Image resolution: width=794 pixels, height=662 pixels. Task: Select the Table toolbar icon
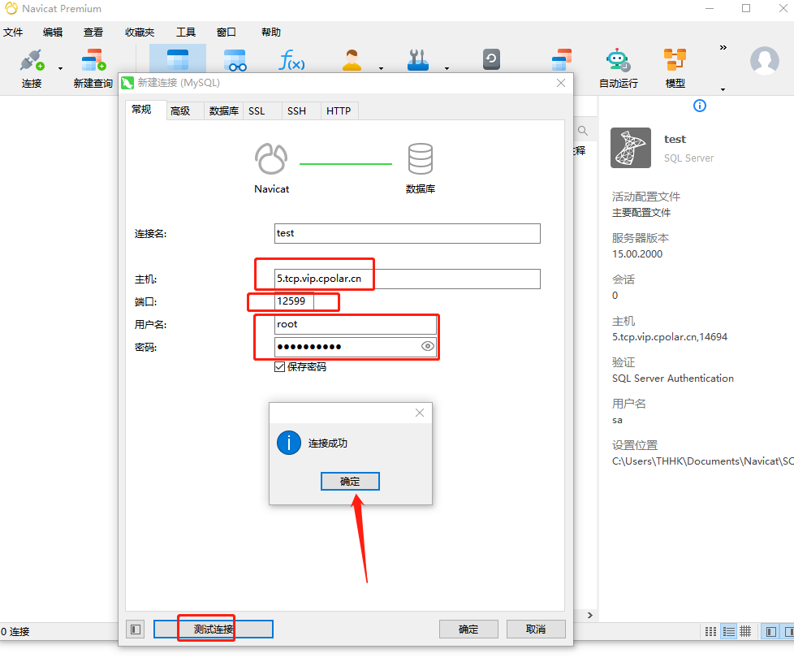click(x=178, y=60)
